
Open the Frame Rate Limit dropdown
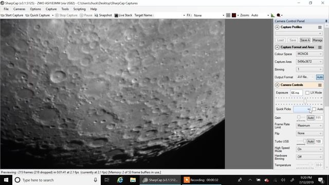(x=309, y=125)
